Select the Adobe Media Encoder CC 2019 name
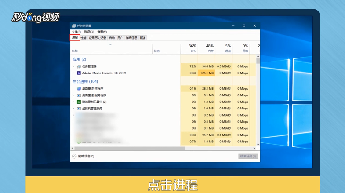The width and height of the screenshot is (345, 193). (x=104, y=73)
